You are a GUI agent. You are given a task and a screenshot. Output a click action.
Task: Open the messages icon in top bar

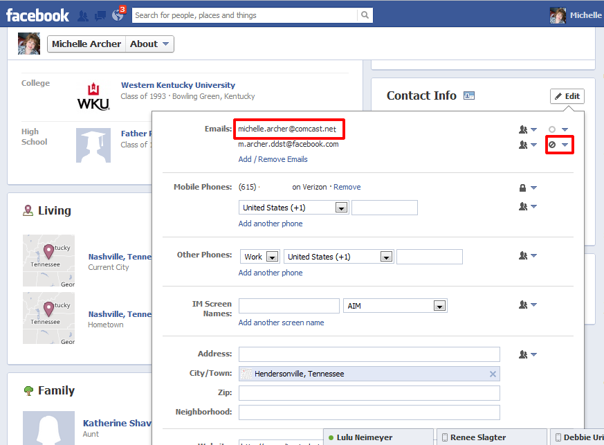[x=100, y=15]
